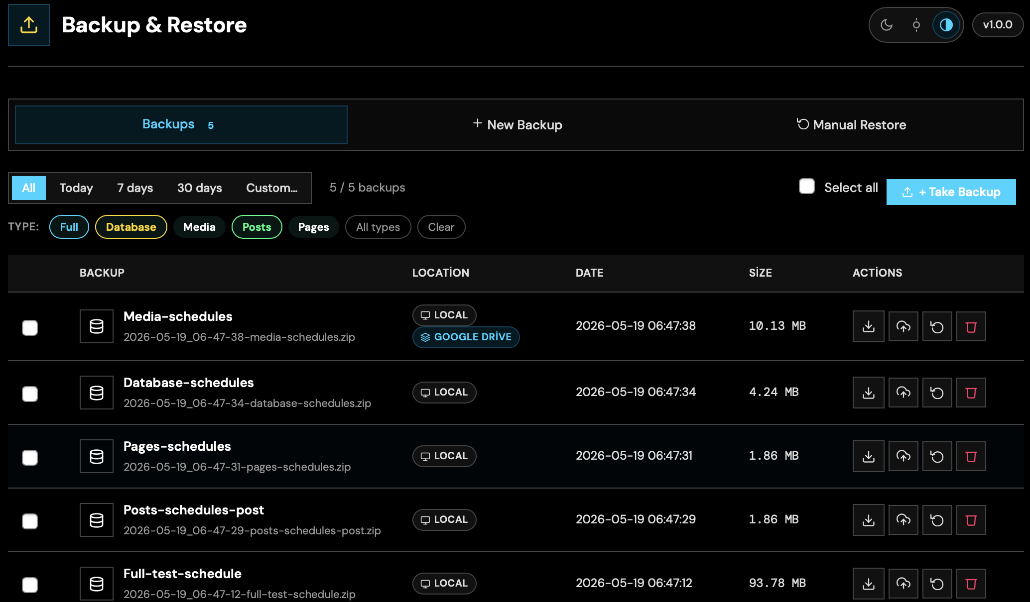Upload Posts-schedules-post backup to cloud
The height and width of the screenshot is (602, 1030).
pyautogui.click(x=903, y=520)
